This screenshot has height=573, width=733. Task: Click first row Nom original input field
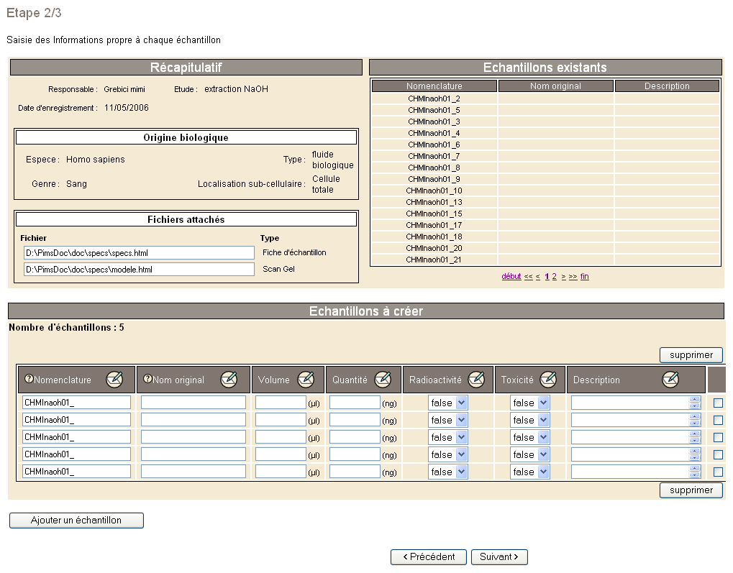(x=193, y=403)
